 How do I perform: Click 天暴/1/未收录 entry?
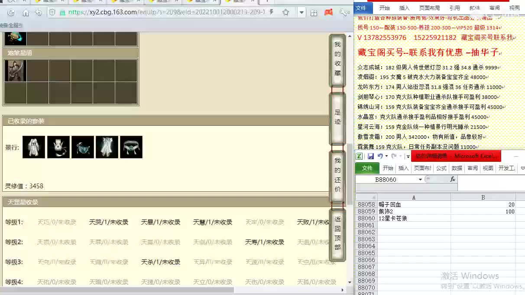[x=161, y=222]
